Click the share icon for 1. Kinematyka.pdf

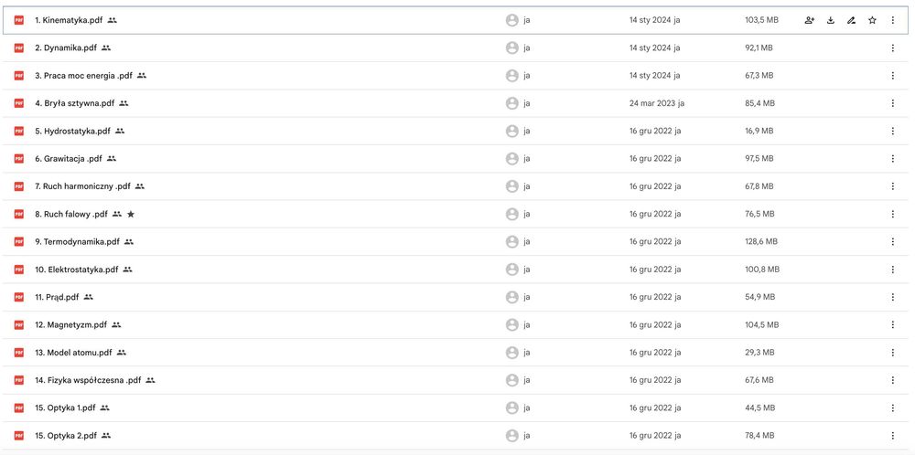pos(809,20)
